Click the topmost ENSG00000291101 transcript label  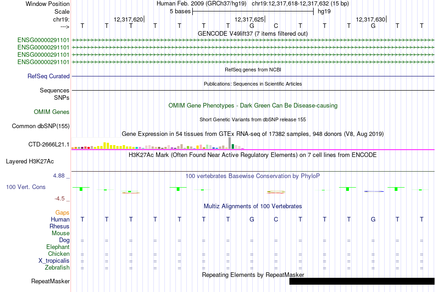tap(43, 40)
